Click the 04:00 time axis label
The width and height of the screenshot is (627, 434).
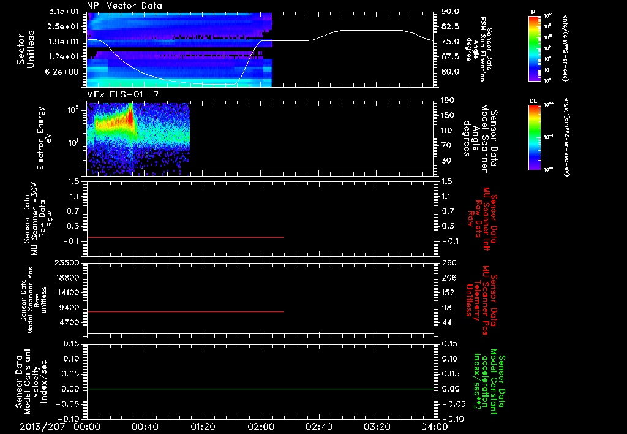pos(435,427)
